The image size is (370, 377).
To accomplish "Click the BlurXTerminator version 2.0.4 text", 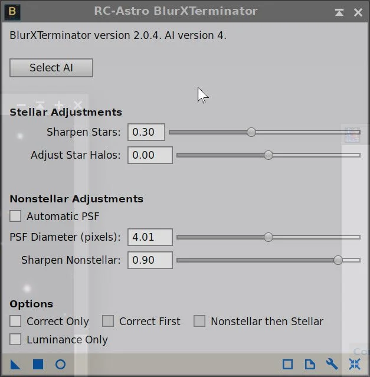I will click(118, 35).
